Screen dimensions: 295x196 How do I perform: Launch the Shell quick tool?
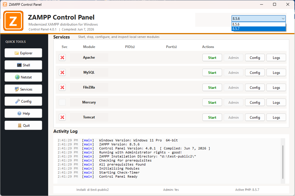tap(23, 65)
